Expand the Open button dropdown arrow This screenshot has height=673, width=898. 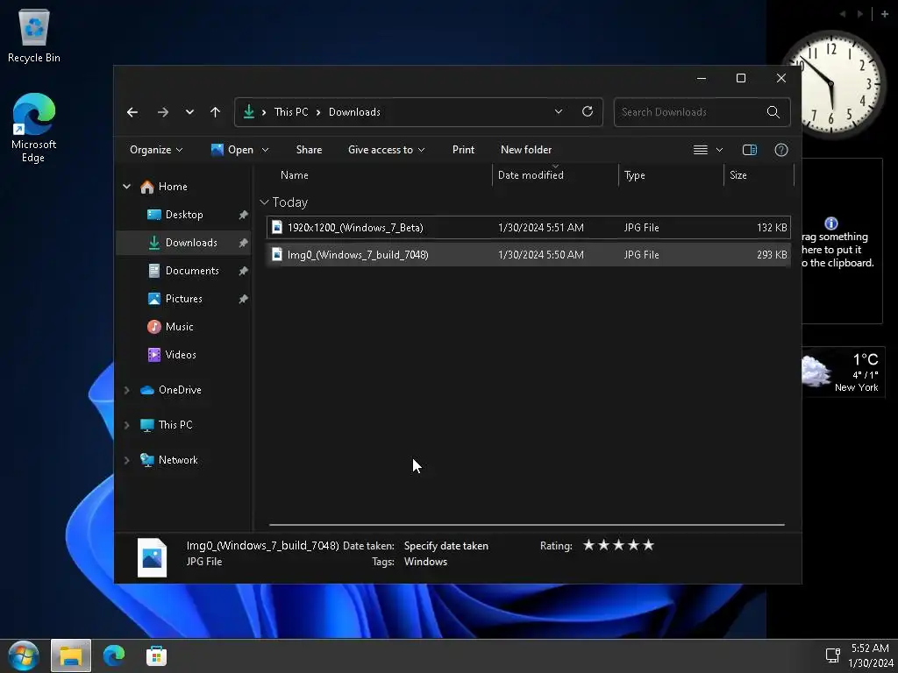(x=265, y=150)
